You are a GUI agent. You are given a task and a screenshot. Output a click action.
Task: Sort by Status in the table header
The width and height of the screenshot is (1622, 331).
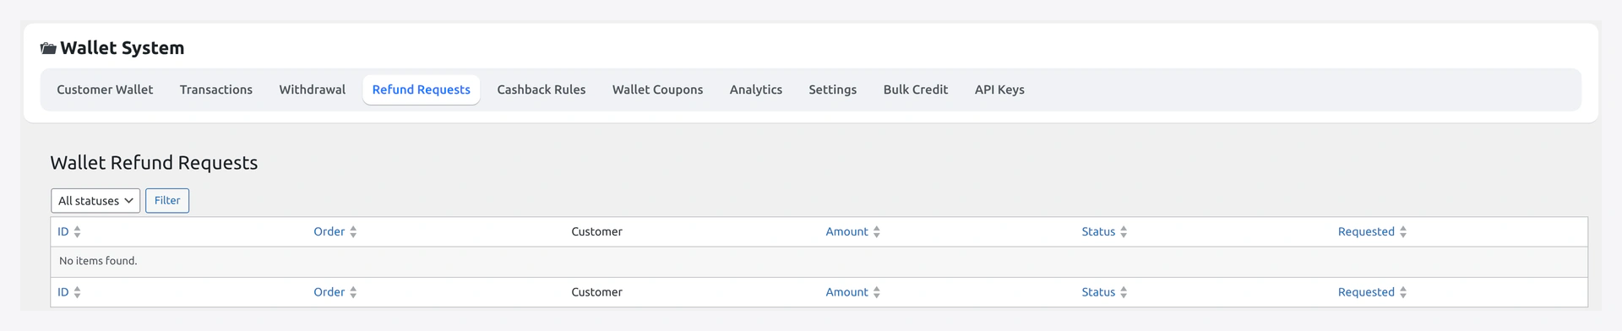(x=1104, y=231)
